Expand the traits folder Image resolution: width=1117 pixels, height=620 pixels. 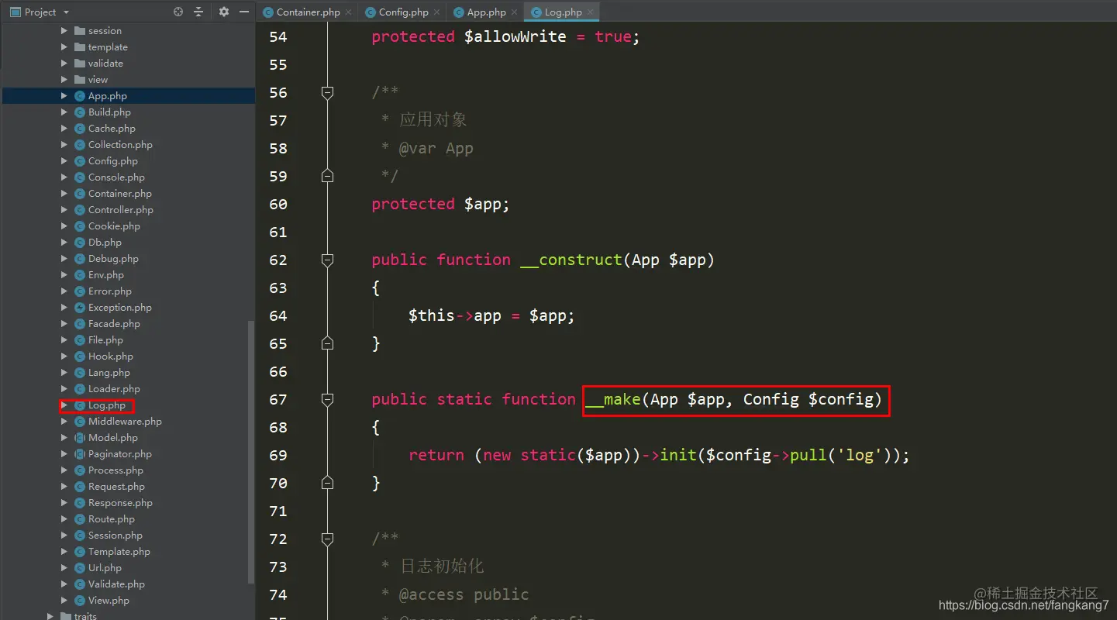[x=50, y=616]
